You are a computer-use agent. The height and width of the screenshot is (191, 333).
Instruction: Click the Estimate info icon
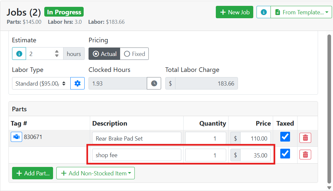[x=19, y=54]
